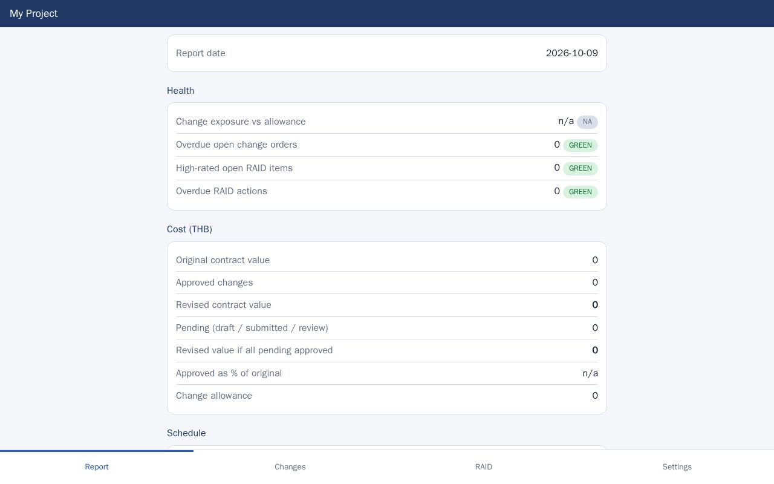
Task: Click the Revised contract value label
Action: coord(224,305)
